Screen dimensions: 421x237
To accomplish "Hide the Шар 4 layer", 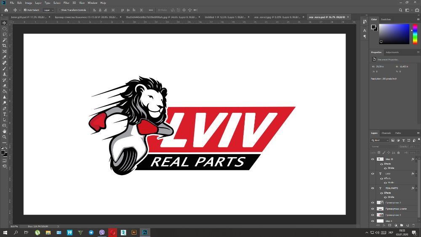I will point(373,221).
